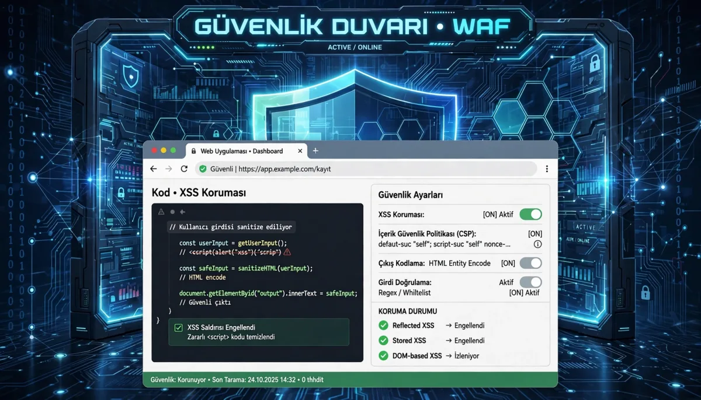Select the Web Uygulaması • Dashboard tab

pos(247,151)
